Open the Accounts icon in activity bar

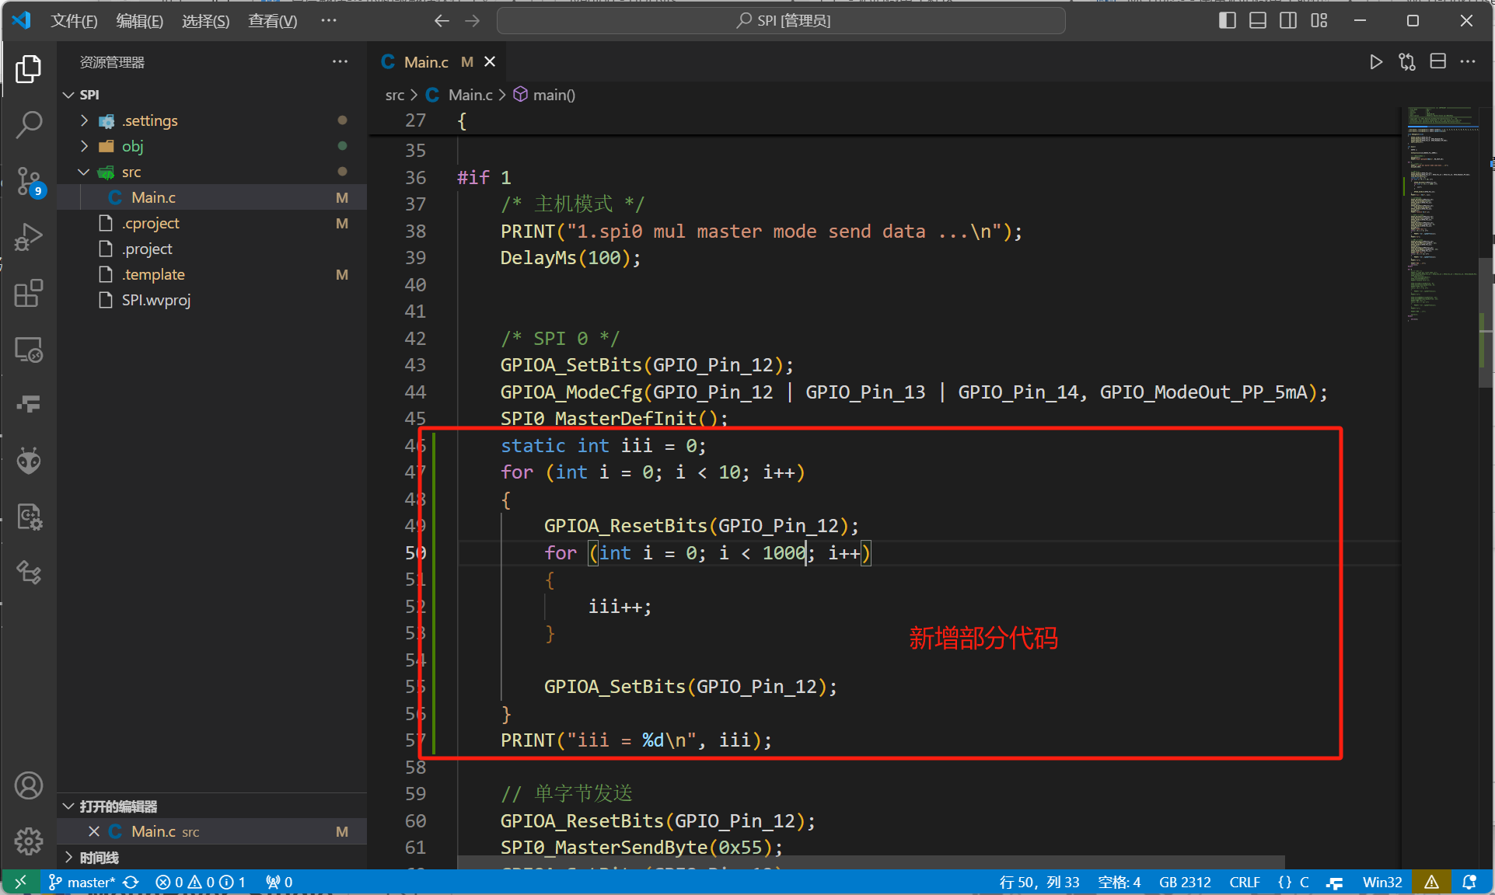(x=29, y=785)
